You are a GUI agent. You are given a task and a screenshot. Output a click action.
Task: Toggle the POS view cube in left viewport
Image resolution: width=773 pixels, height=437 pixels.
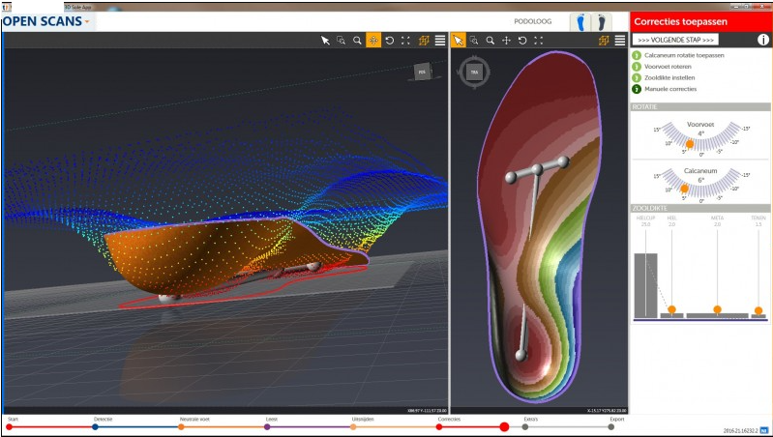coord(422,72)
